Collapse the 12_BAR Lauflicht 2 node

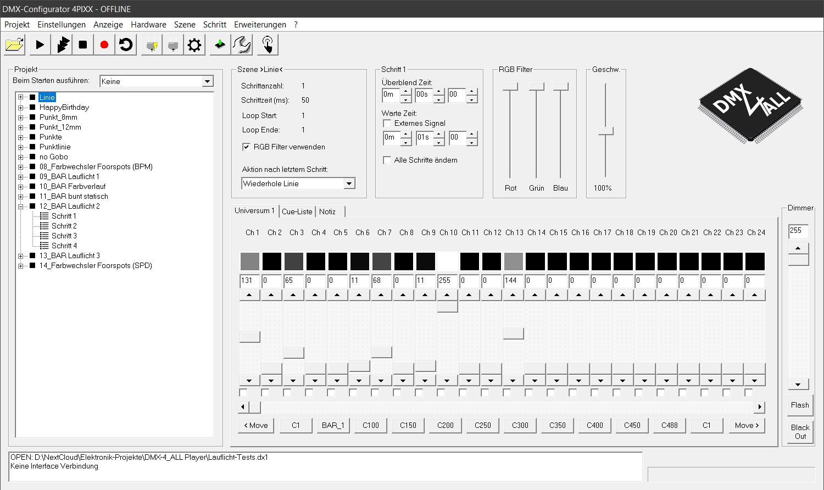tap(21, 206)
